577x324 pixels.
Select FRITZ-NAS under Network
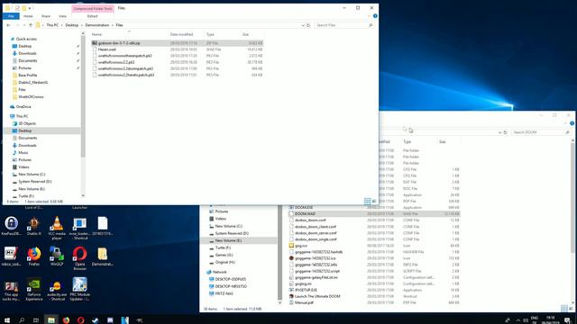pos(224,293)
